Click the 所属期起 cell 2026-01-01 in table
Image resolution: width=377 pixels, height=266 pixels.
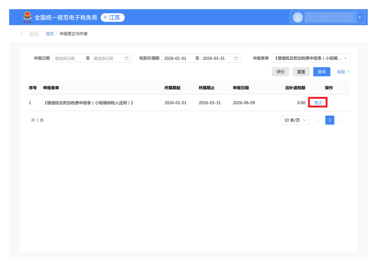176,103
